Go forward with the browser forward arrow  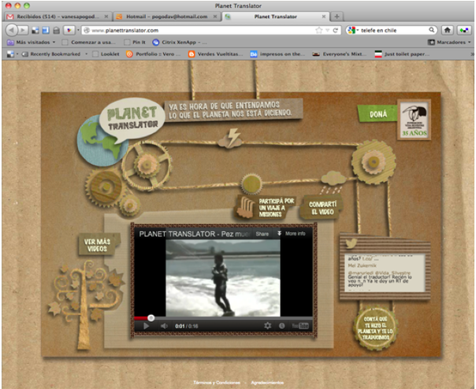(23, 30)
